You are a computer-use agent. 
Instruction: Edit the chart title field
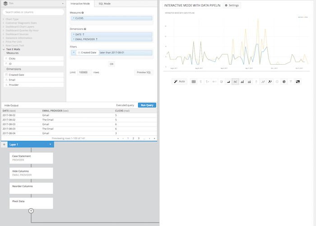pyautogui.click(x=192, y=5)
